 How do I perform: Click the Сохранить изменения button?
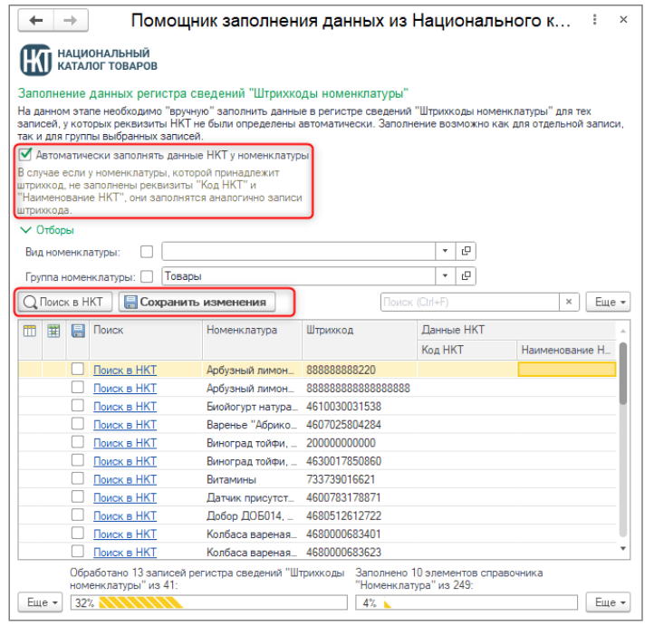[195, 302]
